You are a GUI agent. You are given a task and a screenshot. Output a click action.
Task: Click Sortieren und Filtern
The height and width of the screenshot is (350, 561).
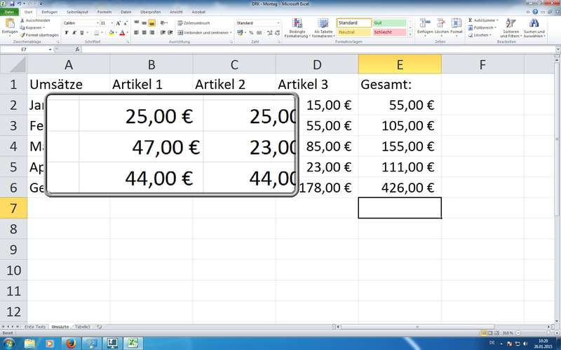point(511,28)
